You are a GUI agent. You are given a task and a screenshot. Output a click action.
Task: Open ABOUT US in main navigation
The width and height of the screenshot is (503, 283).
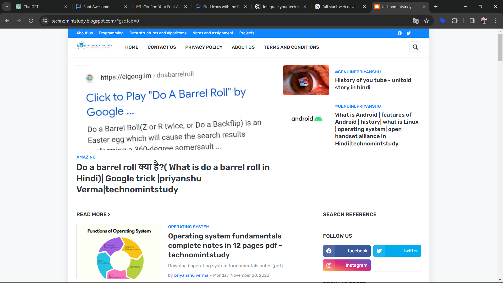[x=243, y=47]
